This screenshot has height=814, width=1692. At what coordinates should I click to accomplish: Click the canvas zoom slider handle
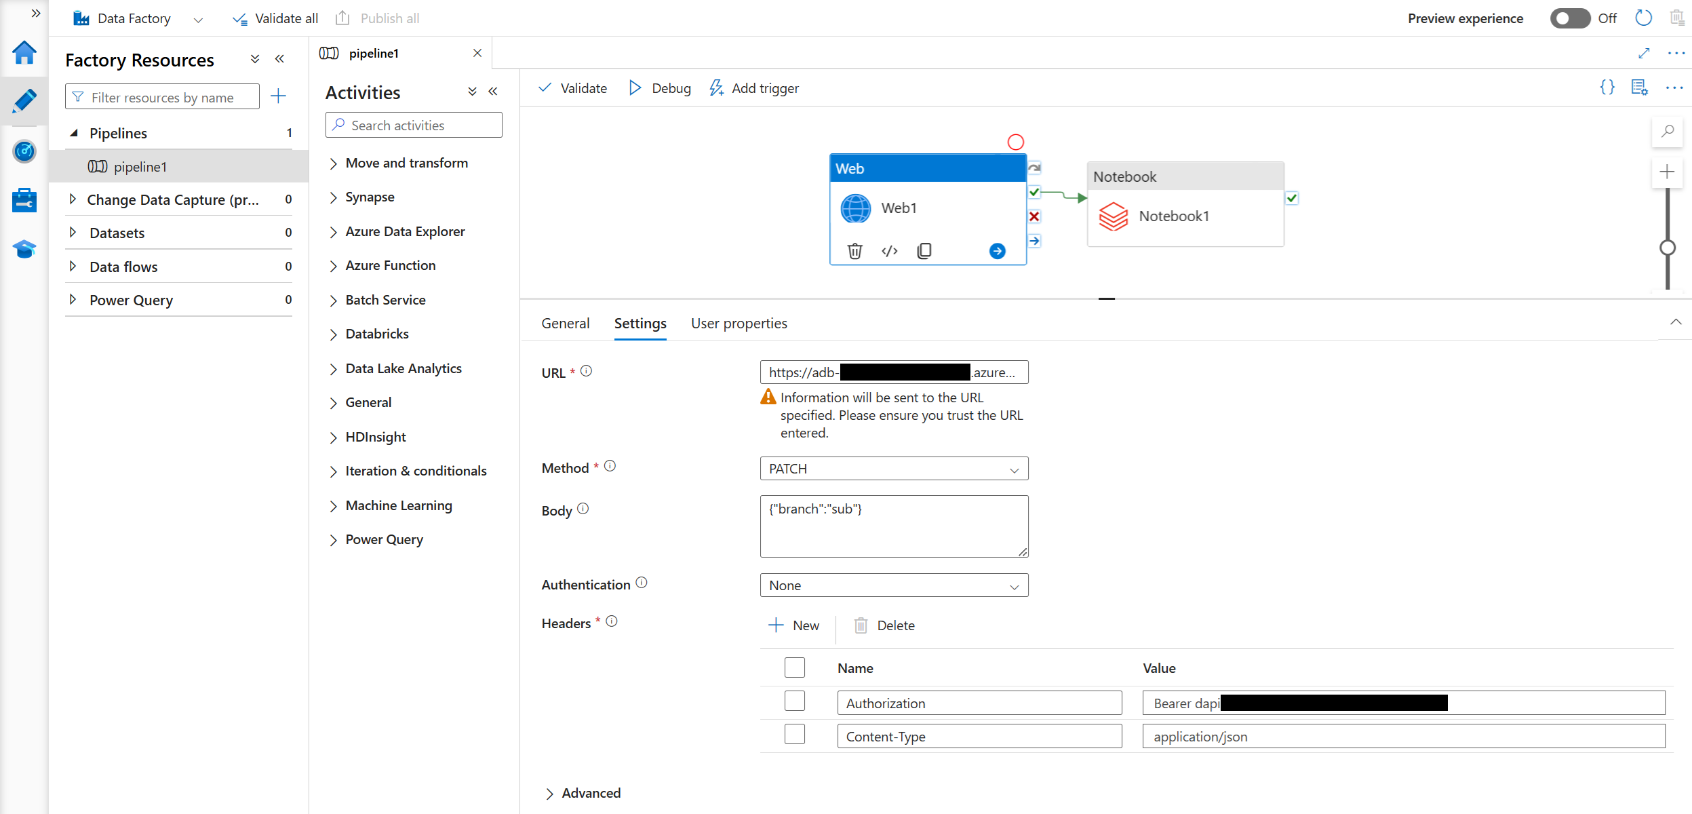point(1667,248)
